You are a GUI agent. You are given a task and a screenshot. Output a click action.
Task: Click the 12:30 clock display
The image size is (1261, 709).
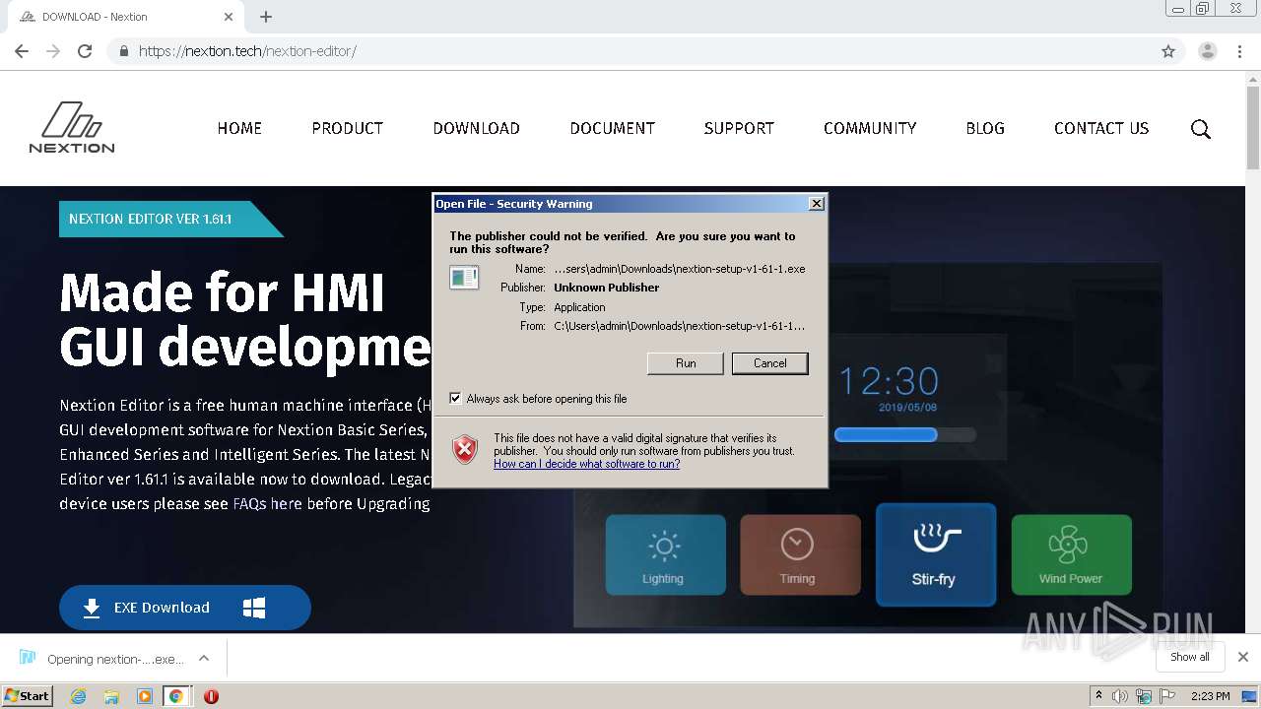click(x=889, y=381)
